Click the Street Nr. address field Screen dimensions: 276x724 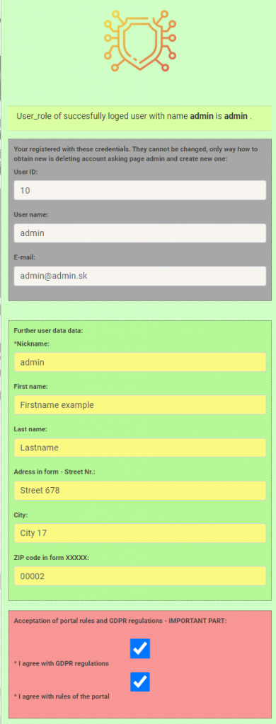coord(140,491)
